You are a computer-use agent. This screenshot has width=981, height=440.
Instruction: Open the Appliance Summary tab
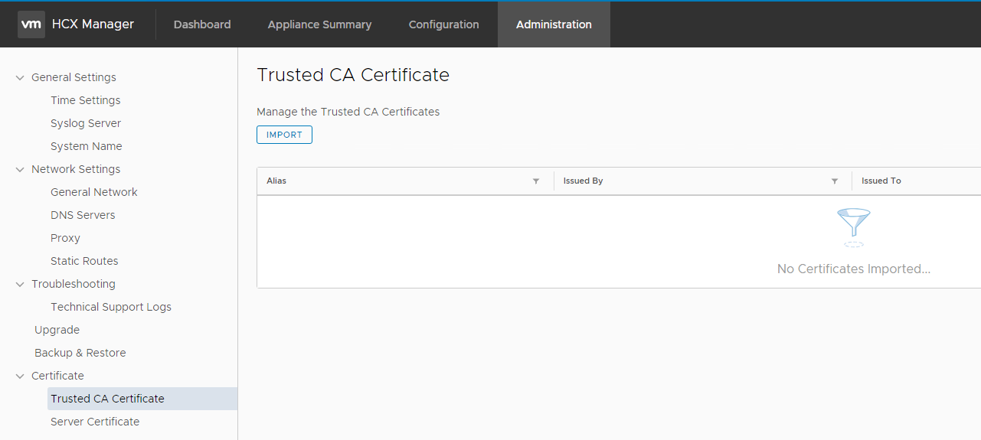point(319,24)
